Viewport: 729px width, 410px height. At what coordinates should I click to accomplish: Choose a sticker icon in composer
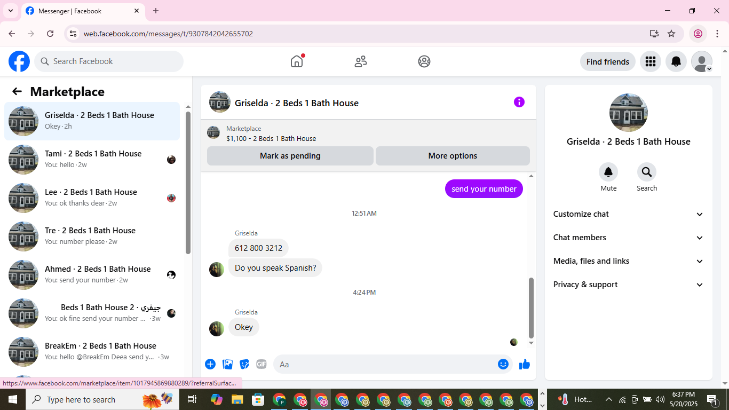coord(244,364)
